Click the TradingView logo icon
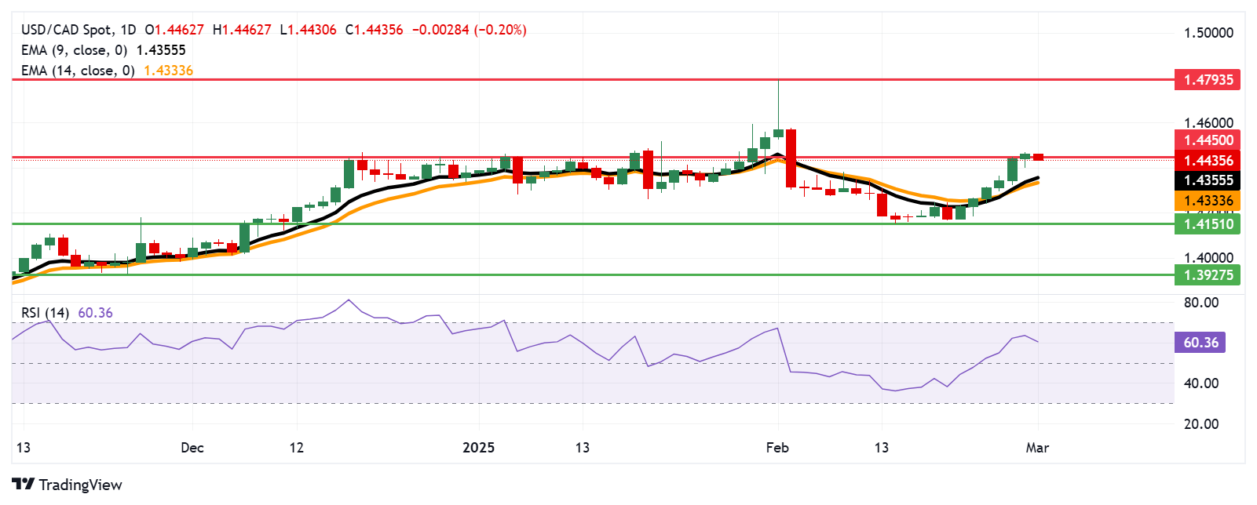 pyautogui.click(x=23, y=485)
